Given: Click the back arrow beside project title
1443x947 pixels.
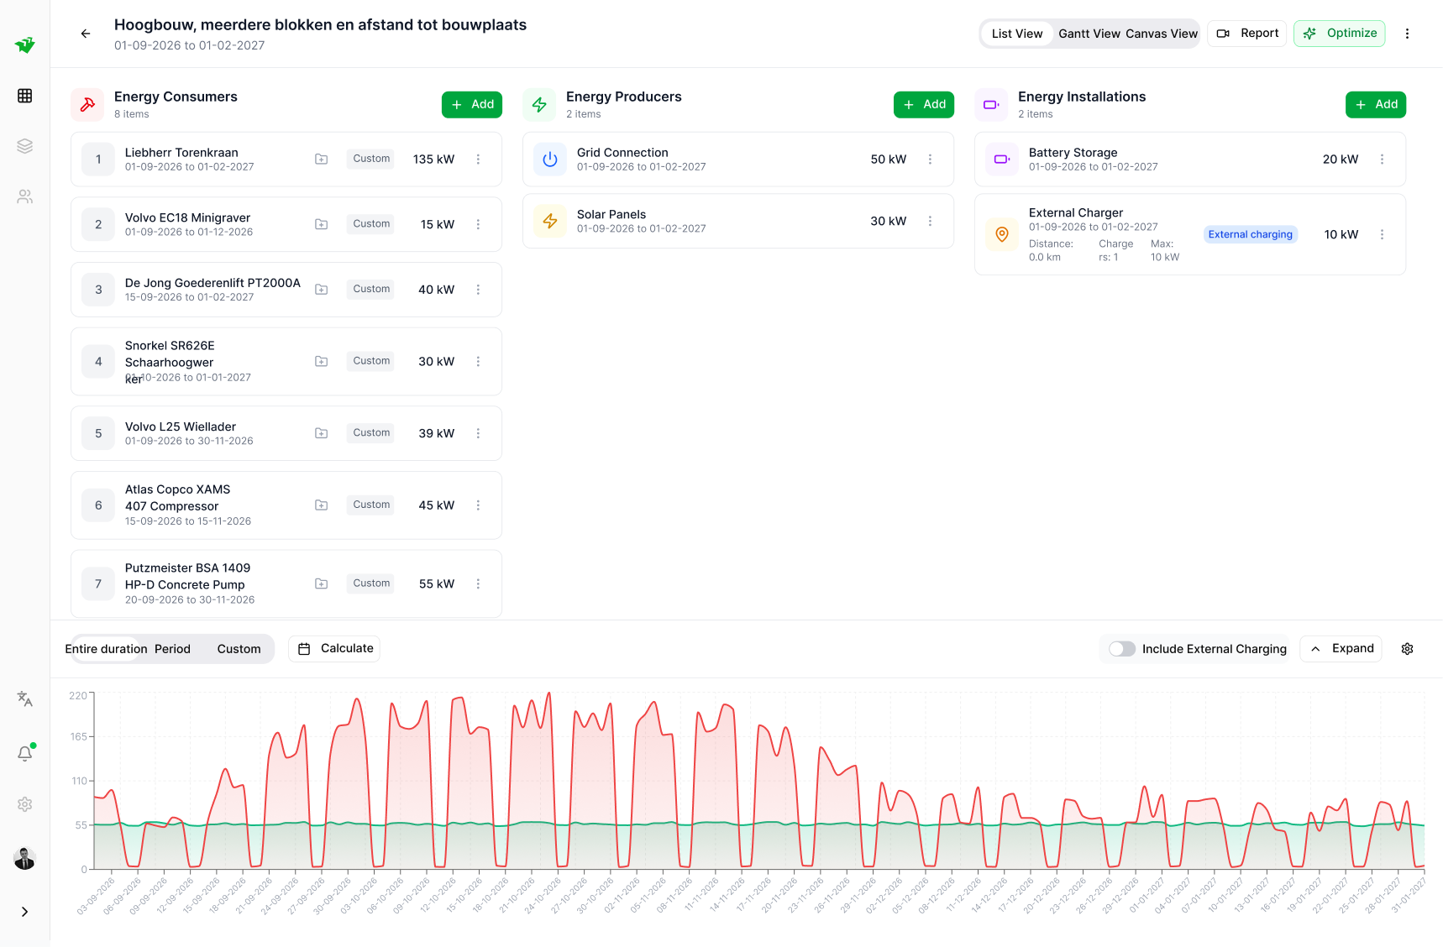Looking at the screenshot, I should click(x=86, y=34).
